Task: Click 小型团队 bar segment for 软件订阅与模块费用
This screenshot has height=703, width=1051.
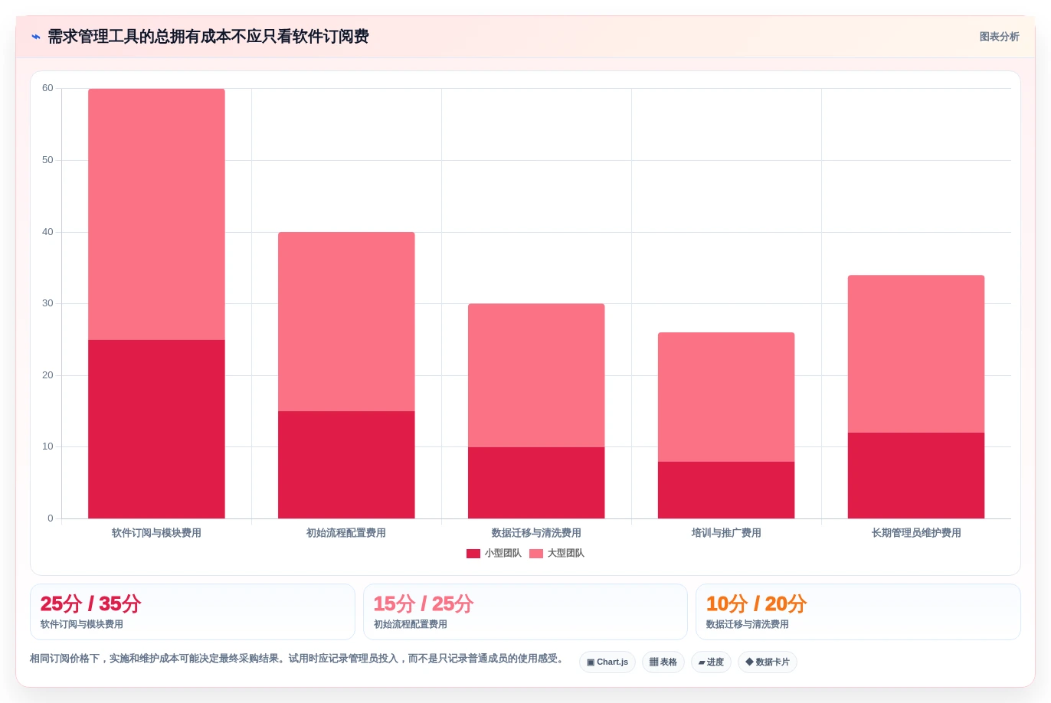Action: point(156,429)
